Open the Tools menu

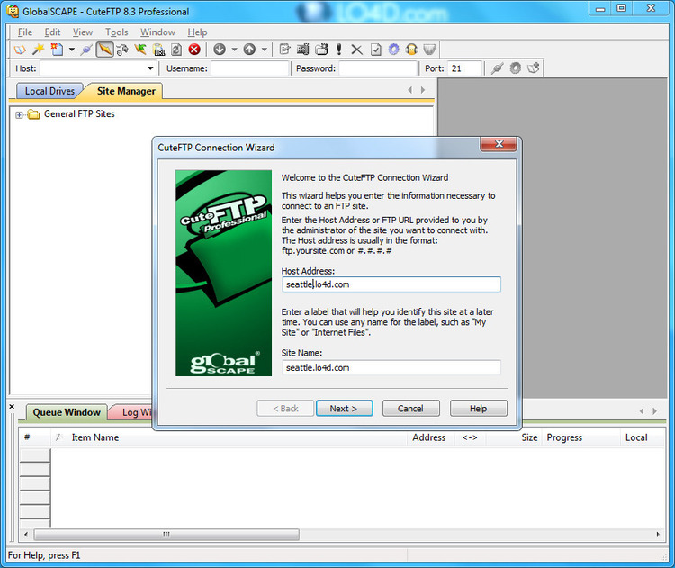click(117, 32)
